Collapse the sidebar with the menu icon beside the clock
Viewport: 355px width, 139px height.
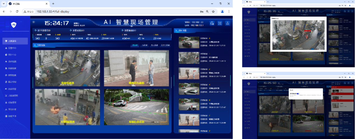(x=34, y=22)
